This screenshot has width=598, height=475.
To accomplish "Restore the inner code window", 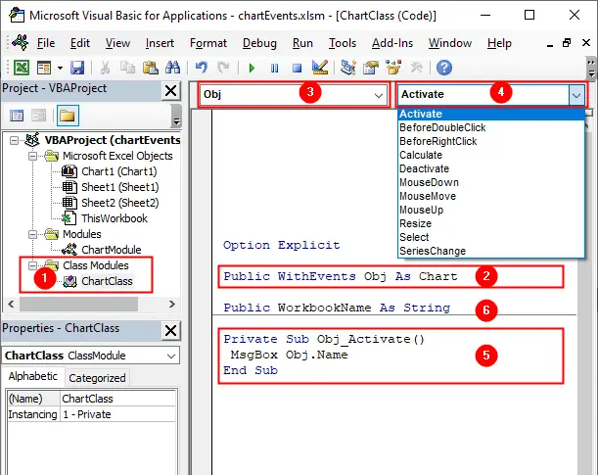I will point(567,43).
